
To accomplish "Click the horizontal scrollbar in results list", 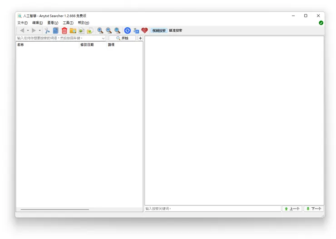I will 55,210.
